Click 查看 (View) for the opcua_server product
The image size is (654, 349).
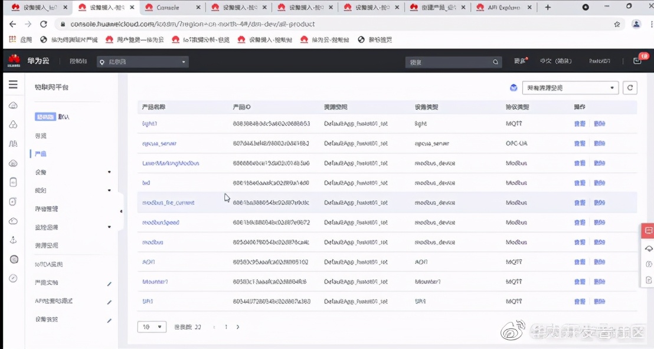point(580,144)
